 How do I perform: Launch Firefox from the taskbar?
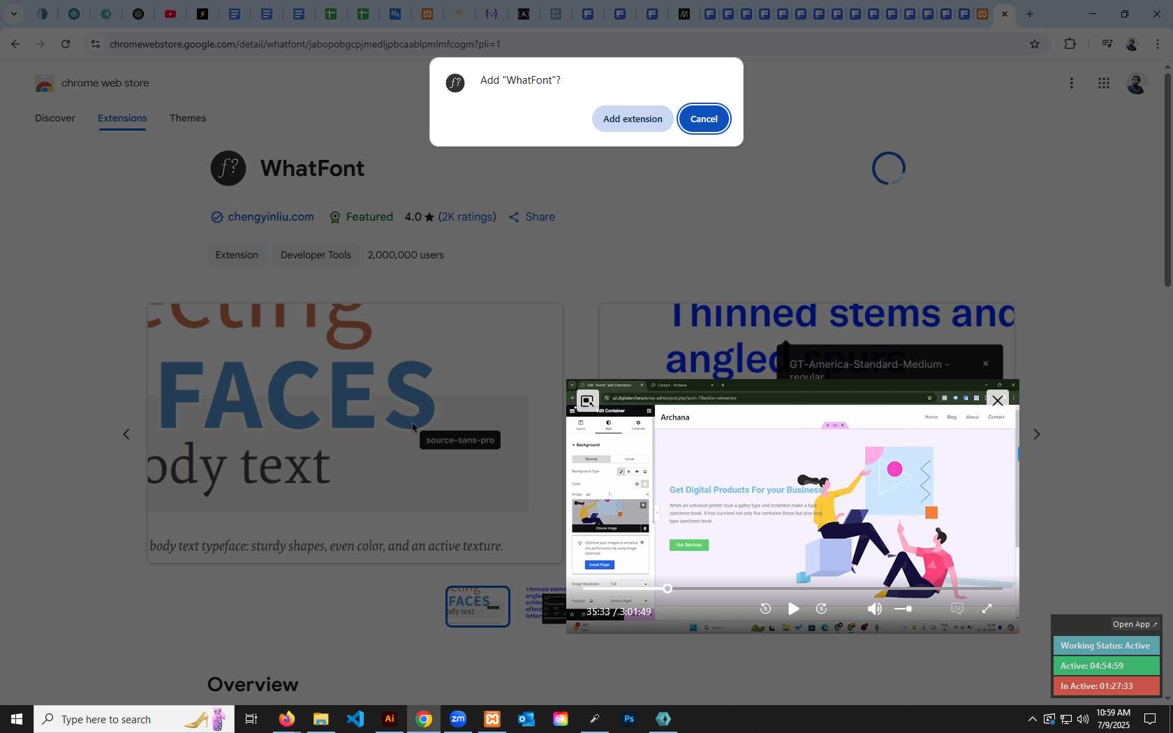click(x=286, y=719)
